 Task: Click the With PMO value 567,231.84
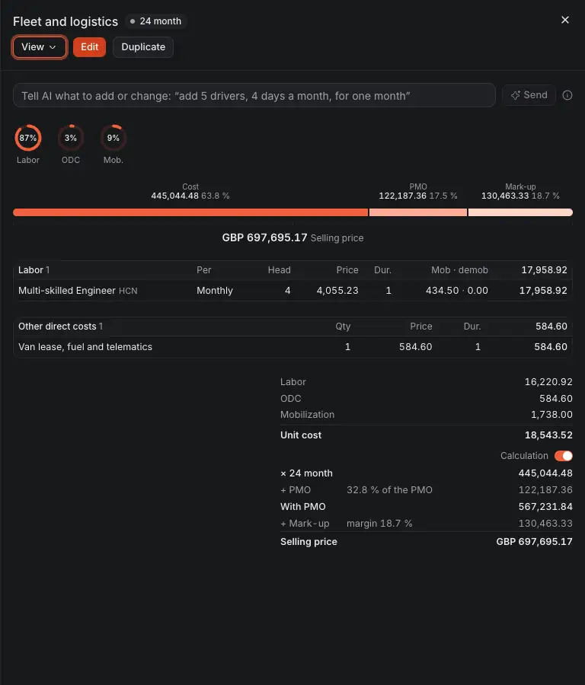(x=545, y=507)
